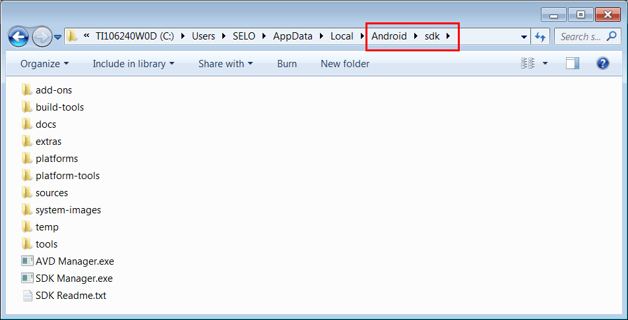Viewport: 628px width, 320px height.
Task: Click Burn in the toolbar
Action: click(287, 64)
